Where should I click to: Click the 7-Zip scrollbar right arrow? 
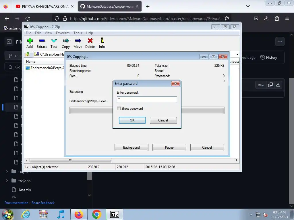237,160
